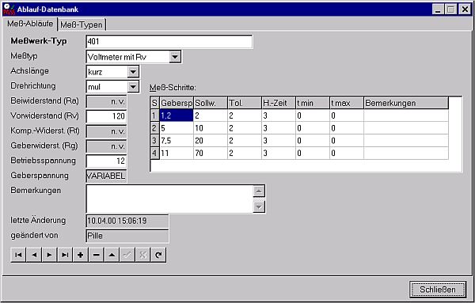The height and width of the screenshot is (303, 475).
Task: Click the Vorwiderstand (Rv) field with 120
Action: tap(106, 116)
